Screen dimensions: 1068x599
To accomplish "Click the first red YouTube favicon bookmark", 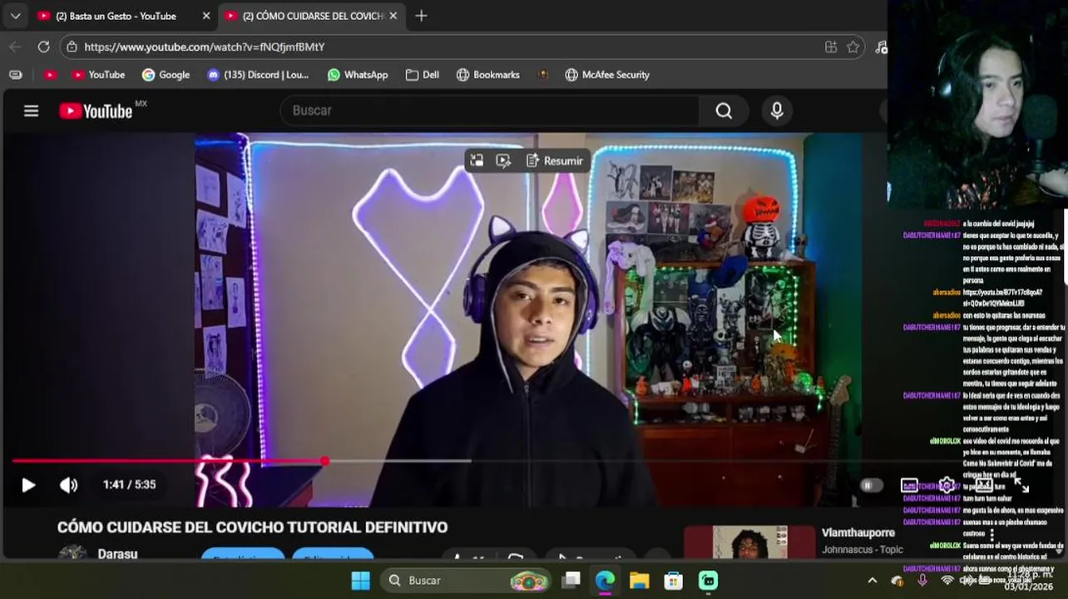I will pyautogui.click(x=50, y=75).
